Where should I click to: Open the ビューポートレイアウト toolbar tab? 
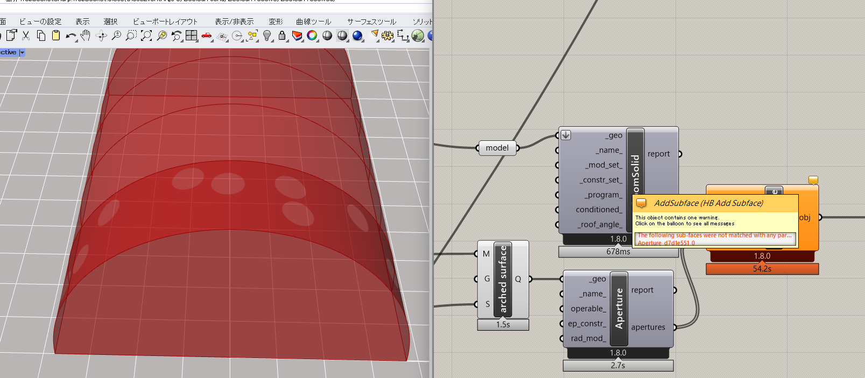165,22
